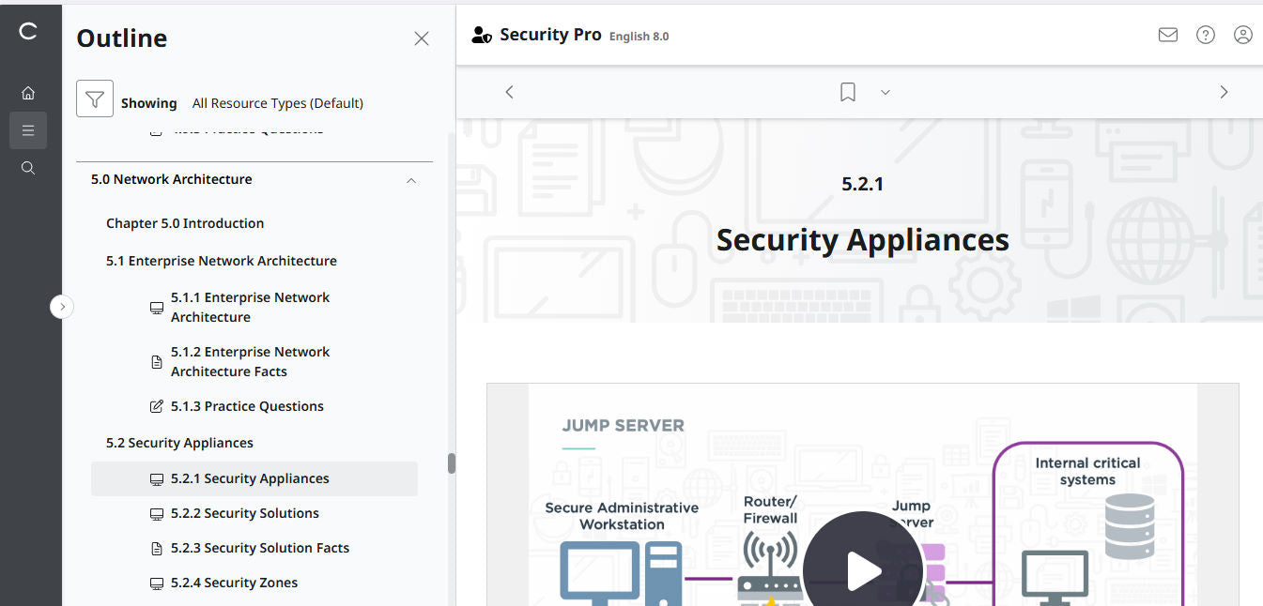Play the Security Appliances video
This screenshot has width=1263, height=606.
tap(861, 569)
